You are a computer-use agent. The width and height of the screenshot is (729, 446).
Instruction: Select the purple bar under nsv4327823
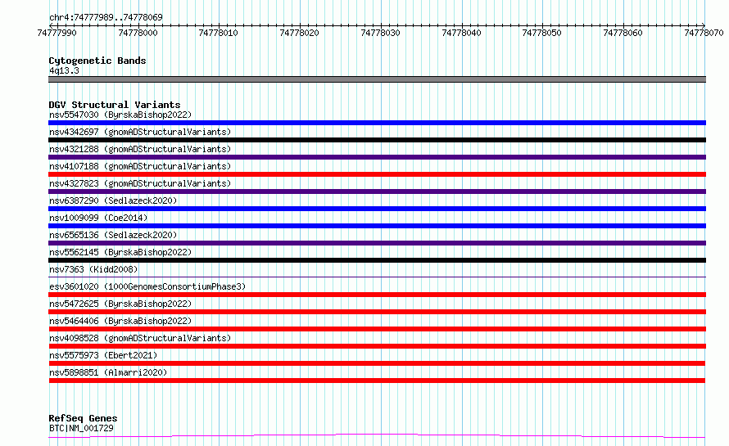click(377, 191)
